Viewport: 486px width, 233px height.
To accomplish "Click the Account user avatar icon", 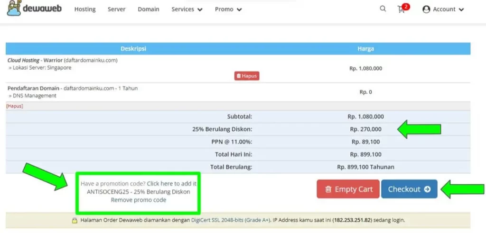I will click(x=426, y=9).
